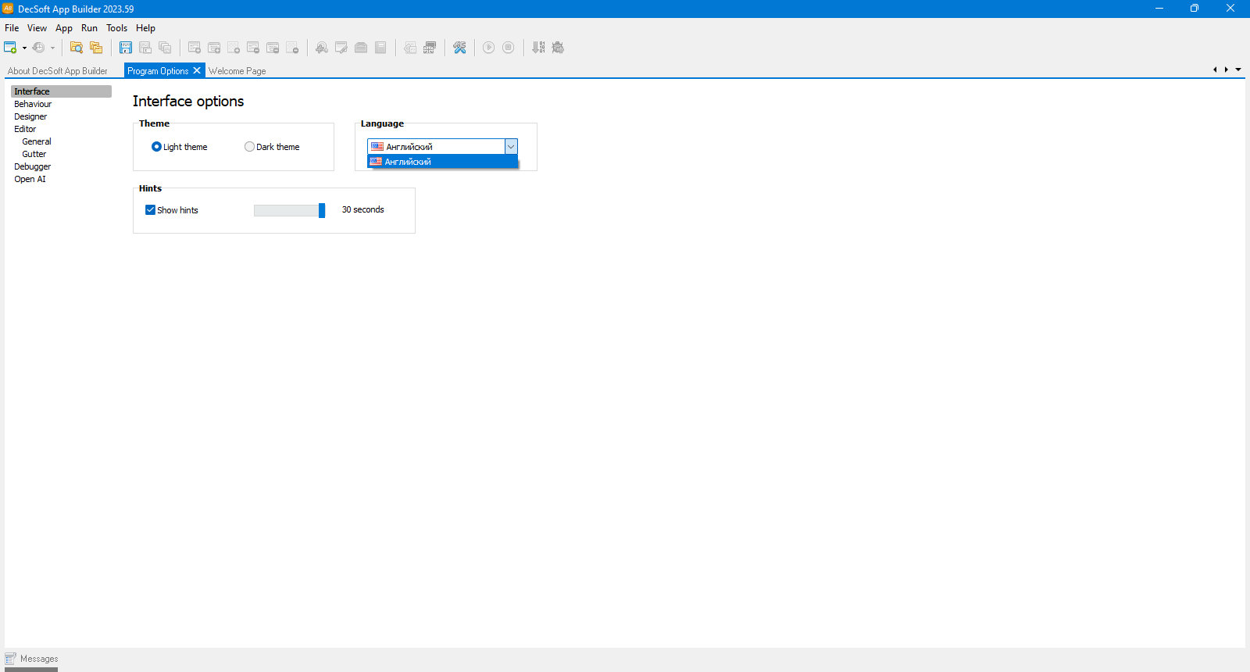This screenshot has width=1250, height=672.
Task: Click the wrench and screwdriver options icon
Action: click(x=459, y=48)
